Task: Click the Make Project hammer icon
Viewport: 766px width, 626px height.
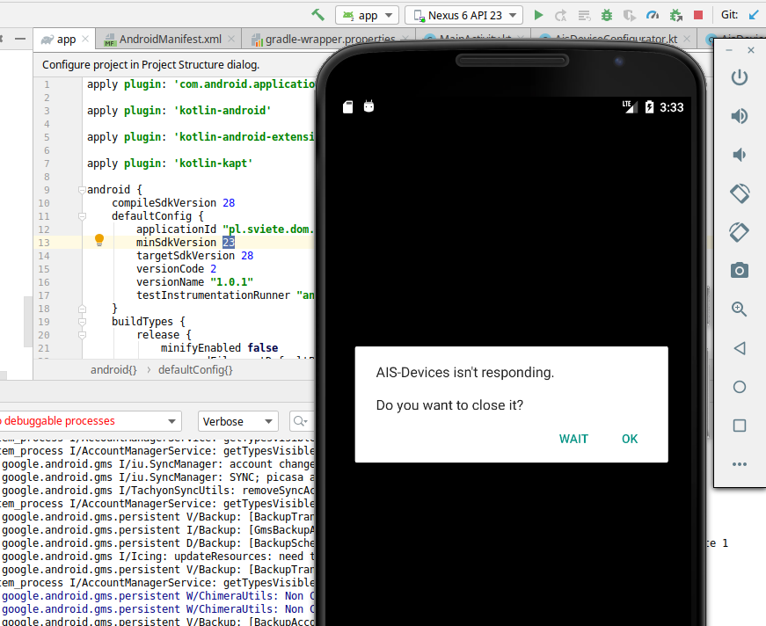Action: pyautogui.click(x=318, y=15)
